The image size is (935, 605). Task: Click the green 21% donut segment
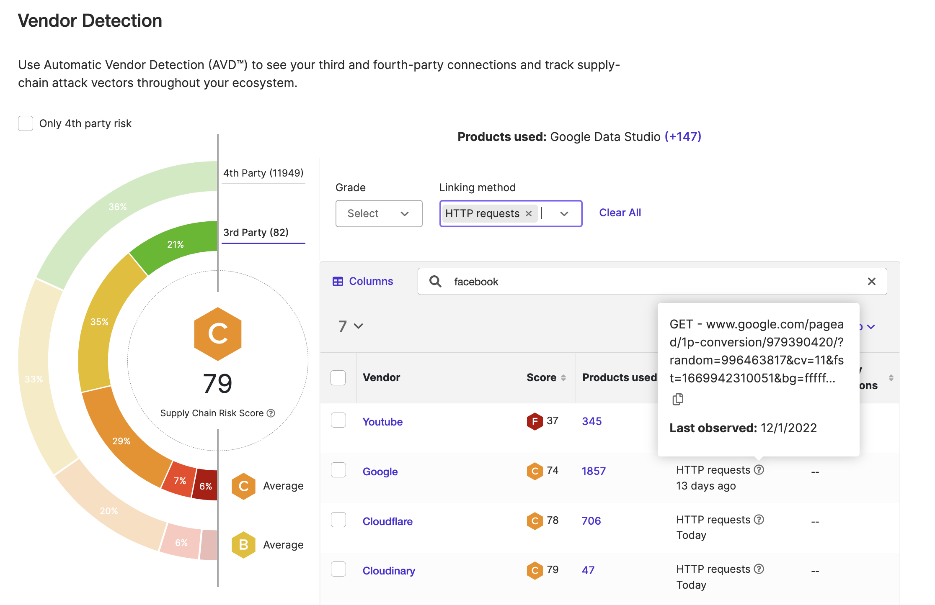tap(176, 245)
